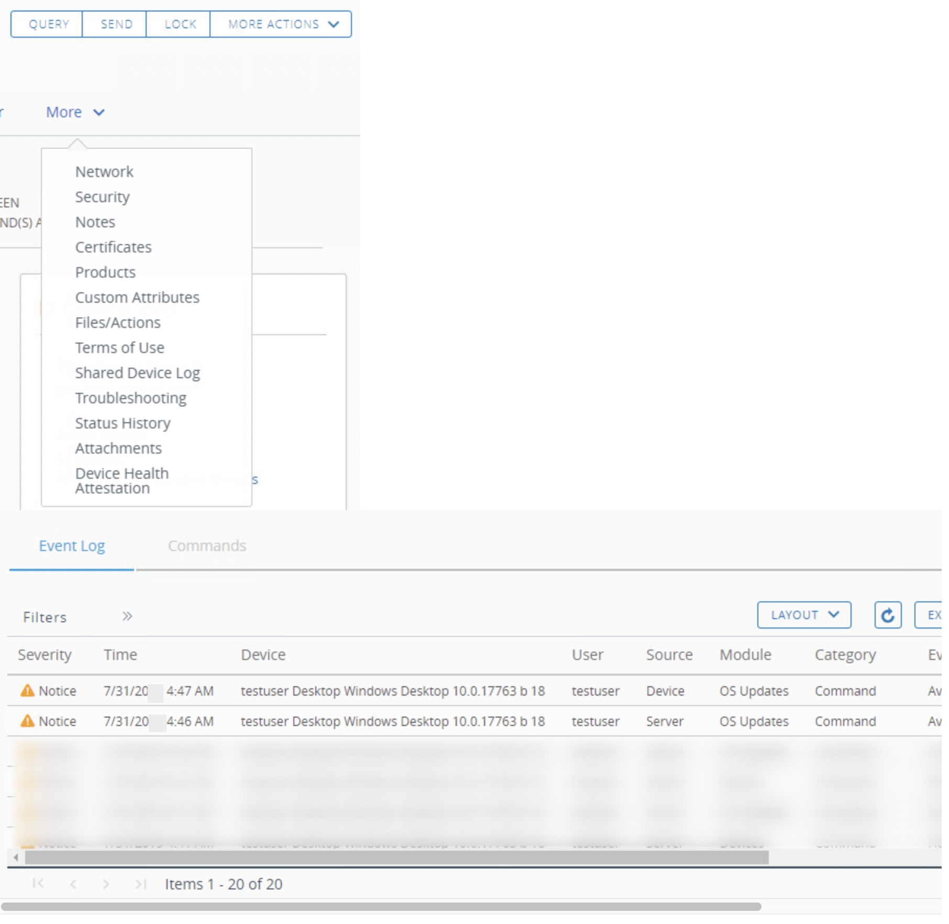Image resolution: width=949 pixels, height=924 pixels.
Task: Jump to first page of items
Action: point(37,884)
